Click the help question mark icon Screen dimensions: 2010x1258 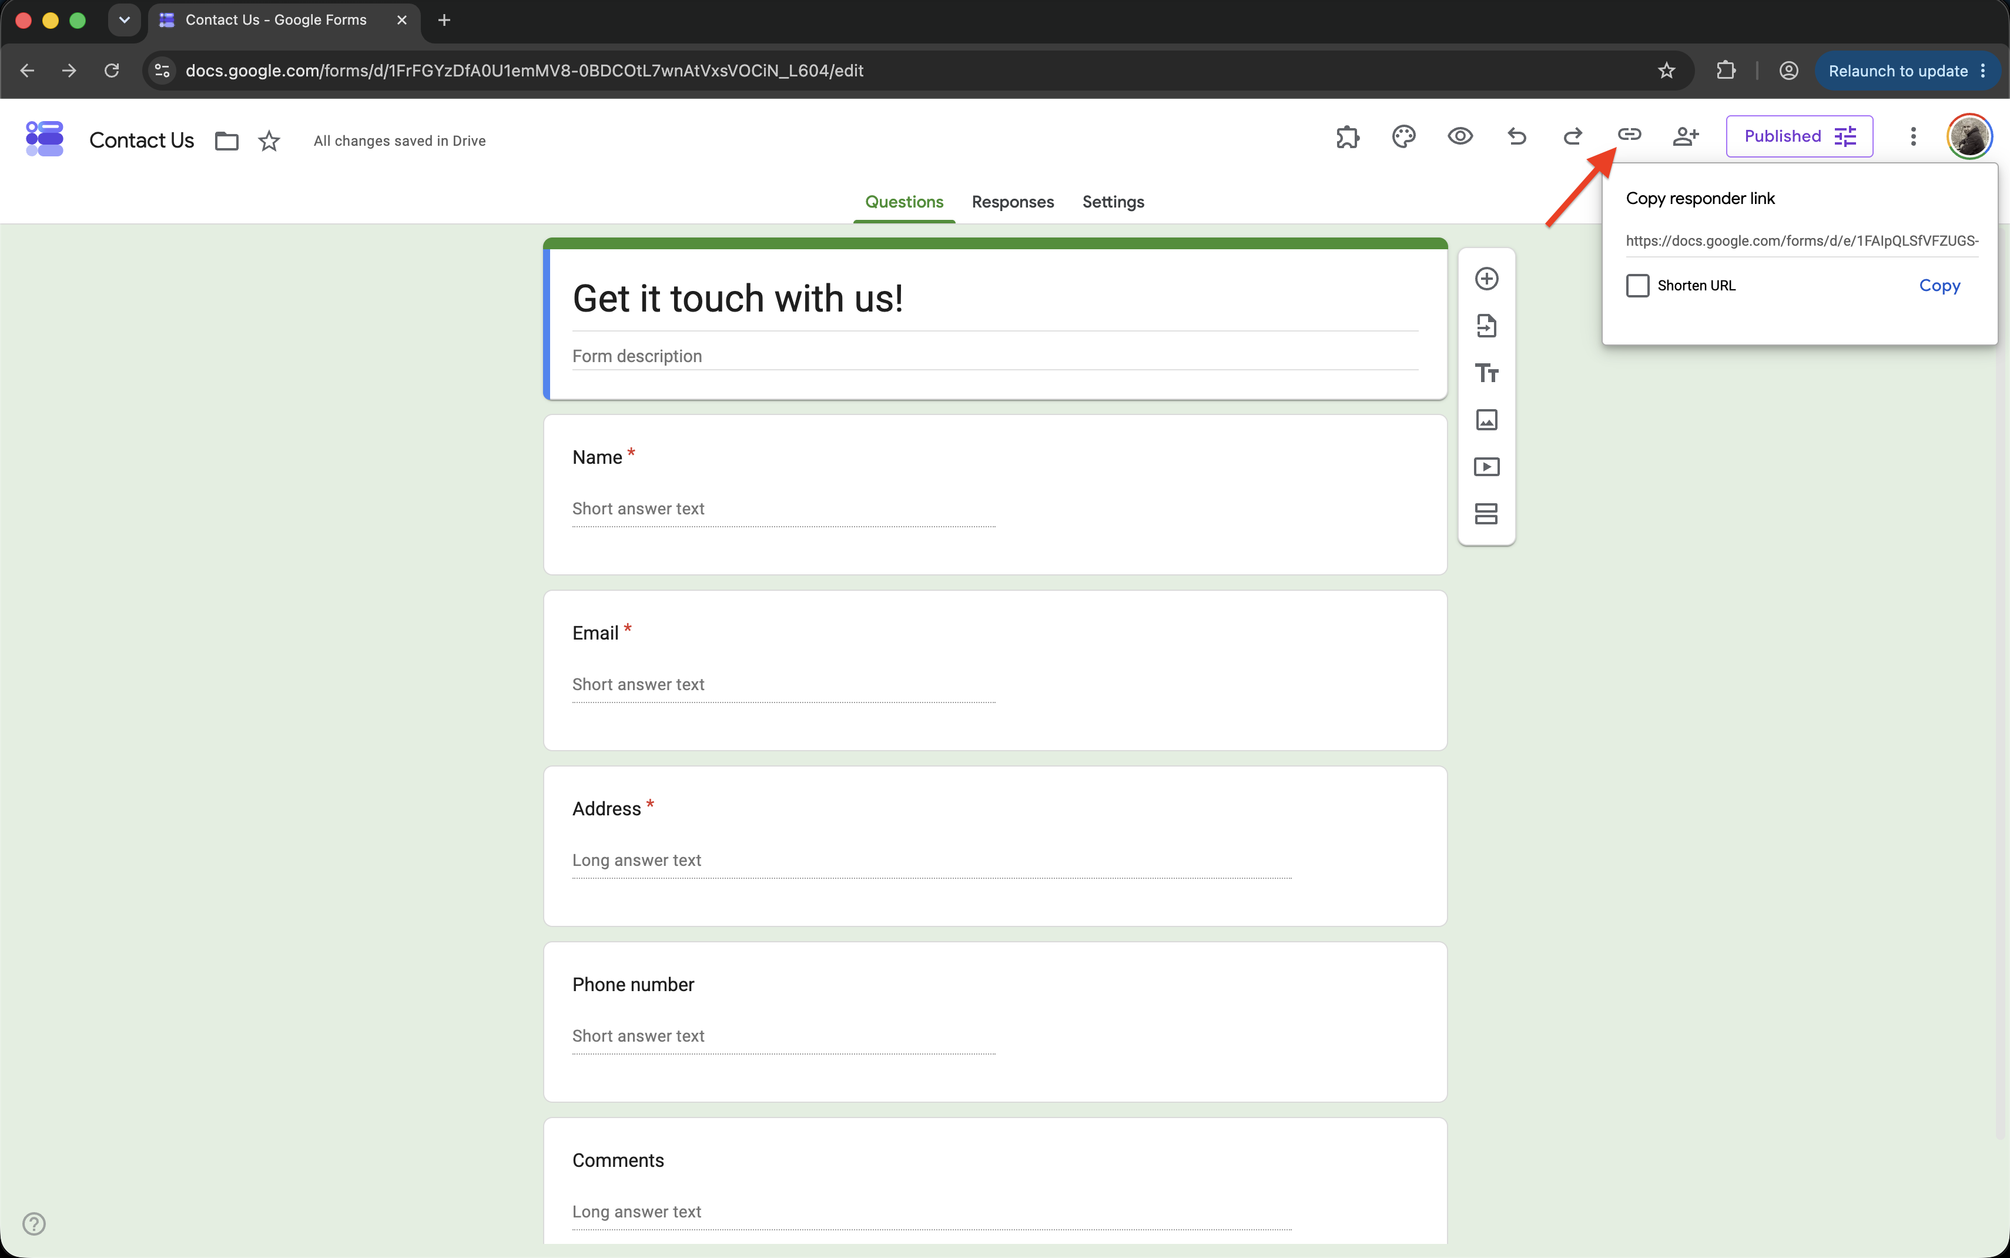34,1224
